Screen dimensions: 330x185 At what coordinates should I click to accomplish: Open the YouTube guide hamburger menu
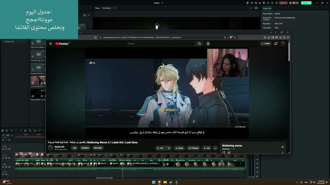coord(51,44)
